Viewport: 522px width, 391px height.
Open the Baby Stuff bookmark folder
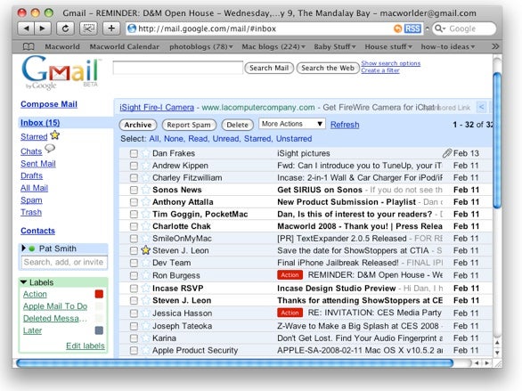(x=335, y=46)
